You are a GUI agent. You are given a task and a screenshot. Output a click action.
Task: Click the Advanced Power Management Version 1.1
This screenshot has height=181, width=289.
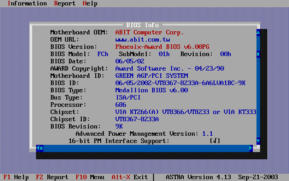208,134
